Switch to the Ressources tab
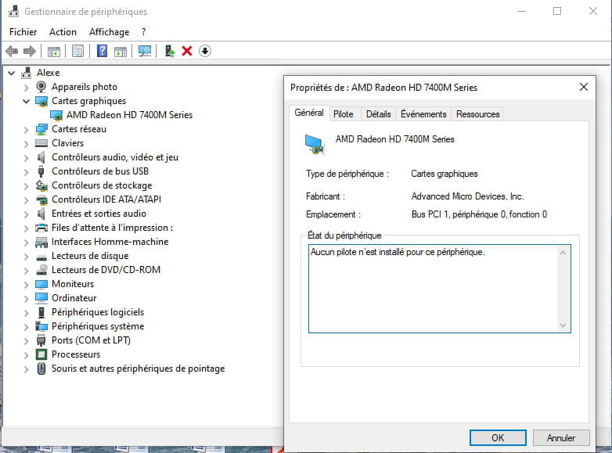612x453 pixels. (477, 114)
